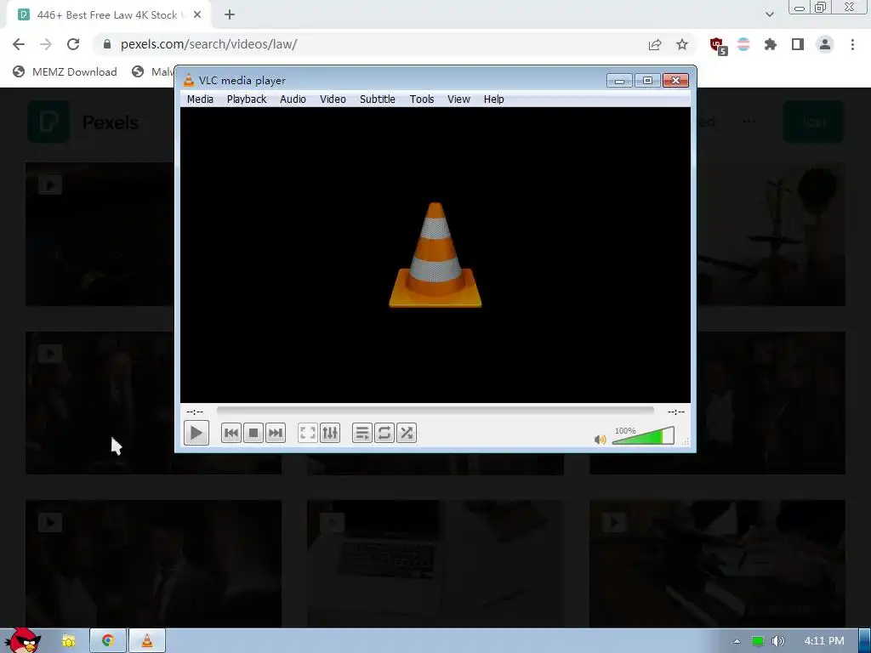Viewport: 871px width, 653px height.
Task: Open the bottom-left Pexels video thumbnail
Action: 153,564
